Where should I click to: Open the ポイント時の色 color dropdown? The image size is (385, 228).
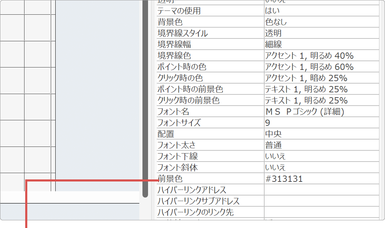[320, 66]
